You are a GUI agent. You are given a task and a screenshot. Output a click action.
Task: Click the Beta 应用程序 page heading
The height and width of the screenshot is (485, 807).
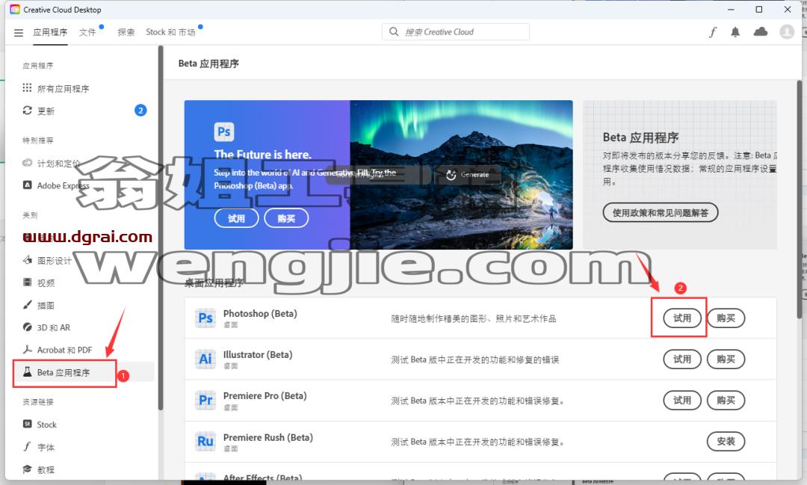pyautogui.click(x=208, y=64)
